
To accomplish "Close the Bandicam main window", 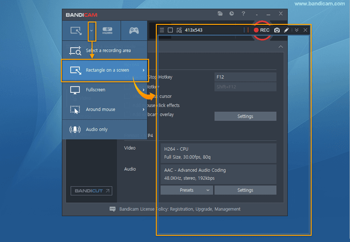I will click(x=280, y=13).
